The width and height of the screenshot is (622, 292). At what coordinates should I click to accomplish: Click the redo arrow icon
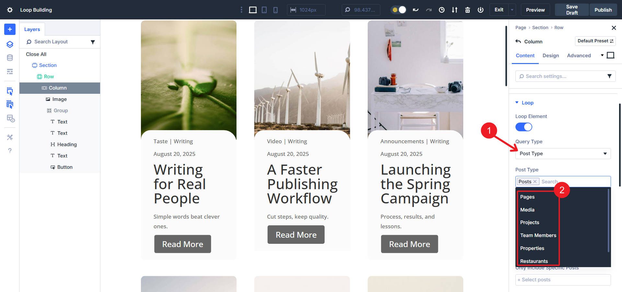pyautogui.click(x=429, y=10)
